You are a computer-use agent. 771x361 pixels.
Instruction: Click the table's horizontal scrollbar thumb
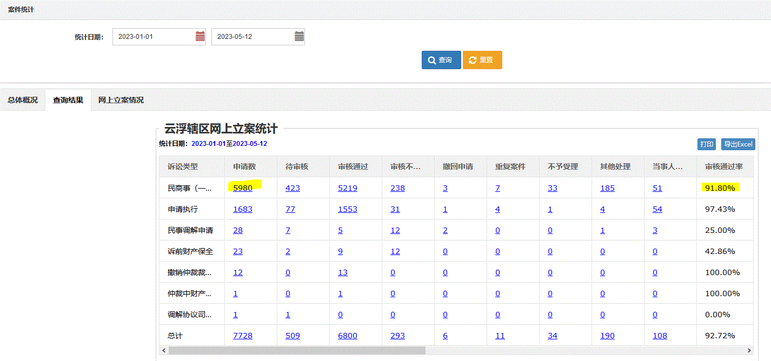[297, 350]
